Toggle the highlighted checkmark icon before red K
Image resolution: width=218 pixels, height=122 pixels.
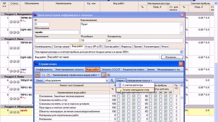tap(104, 75)
